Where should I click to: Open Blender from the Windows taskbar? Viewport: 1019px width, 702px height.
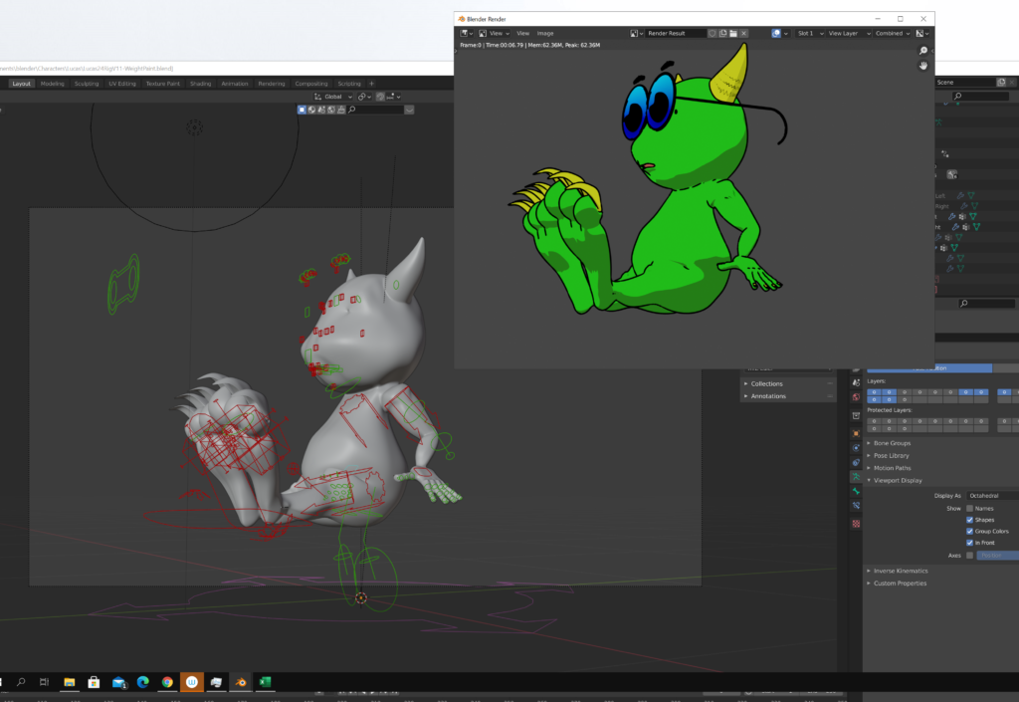tap(240, 683)
